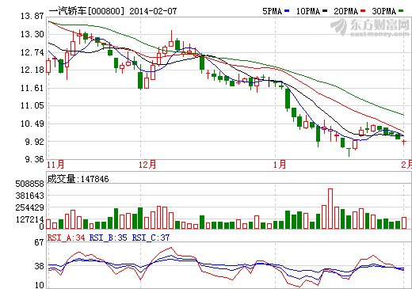This screenshot has height=289, width=412.
Task: Click the 254429 volume axis label
Action: [30, 207]
